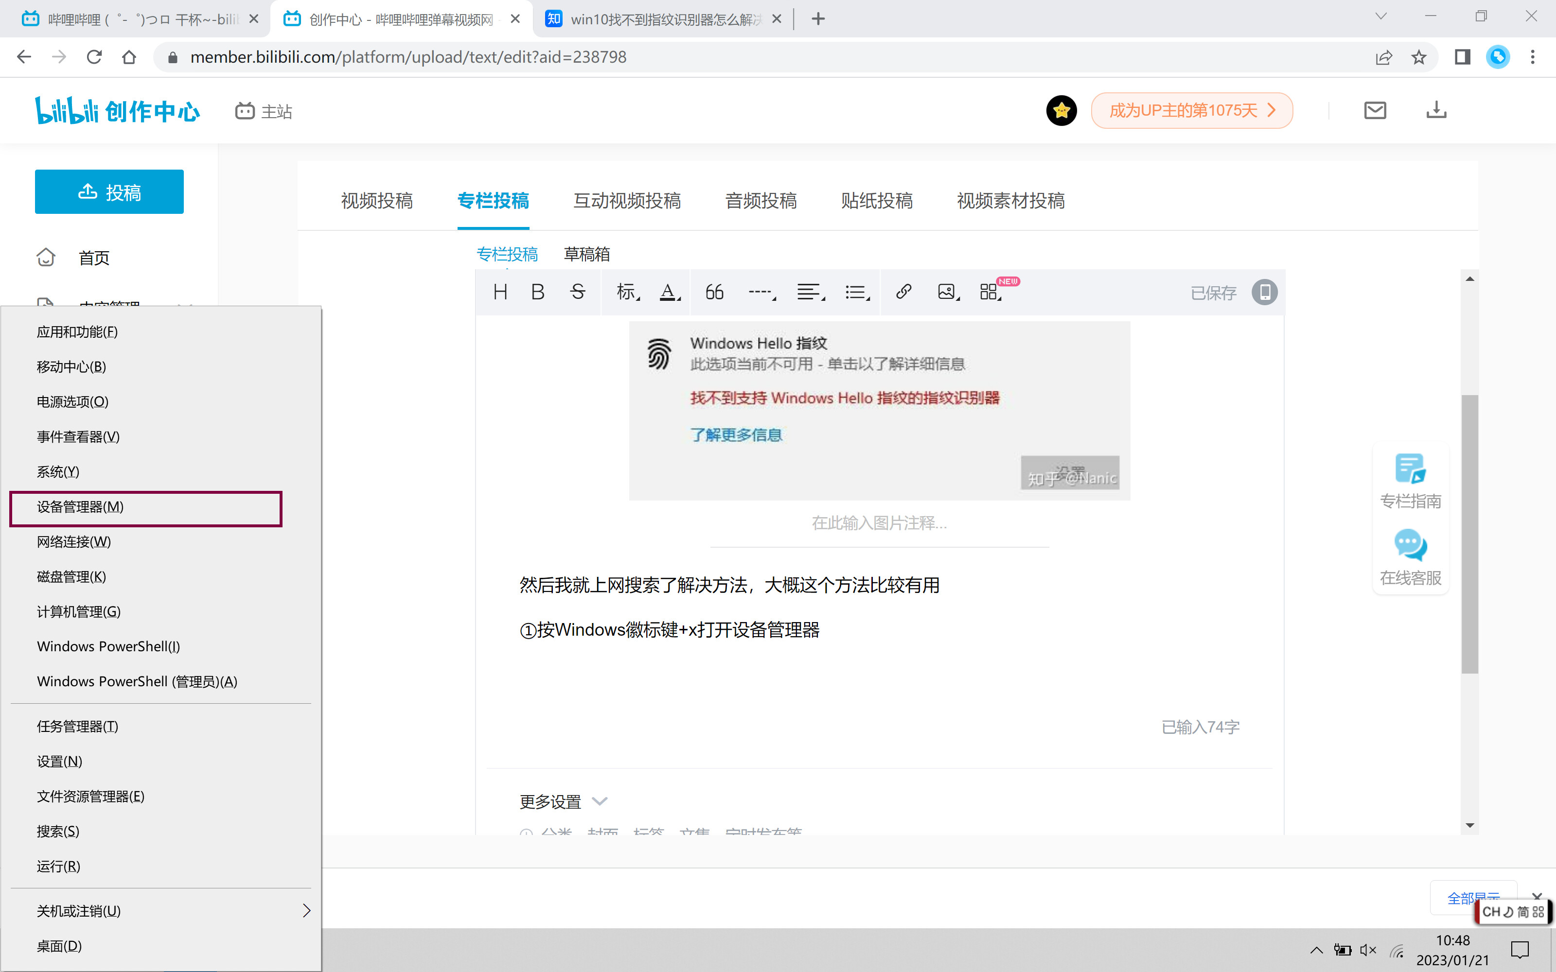Click the browser home icon
The image size is (1556, 972).
pos(129,56)
